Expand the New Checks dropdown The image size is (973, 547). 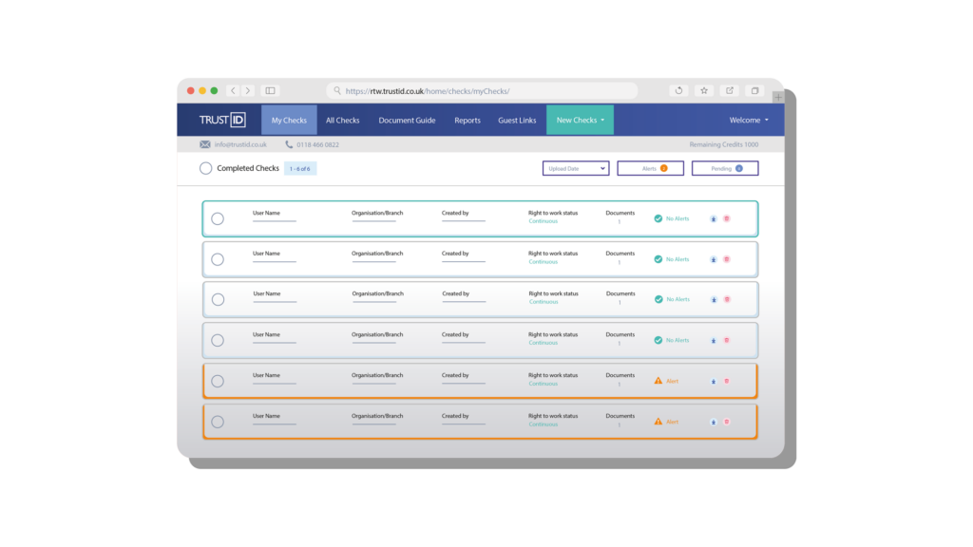(x=580, y=120)
